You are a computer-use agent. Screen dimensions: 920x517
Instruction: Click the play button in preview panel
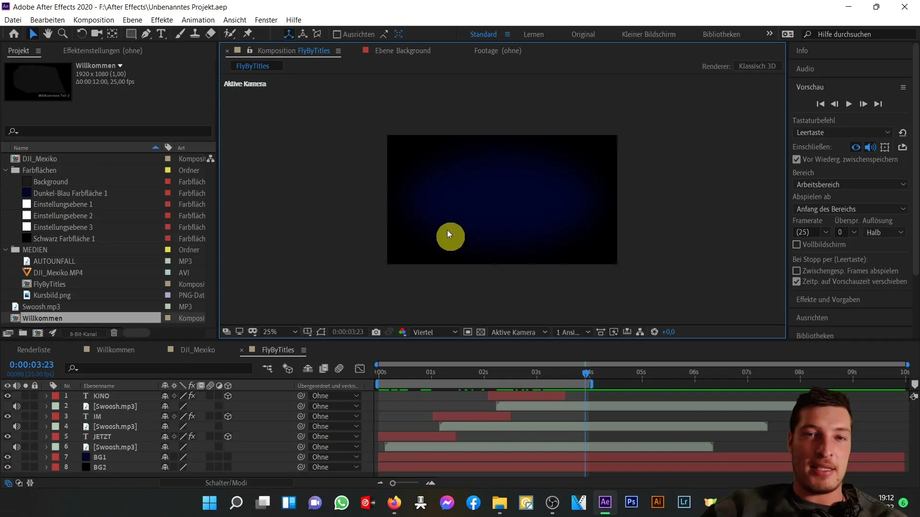849,104
